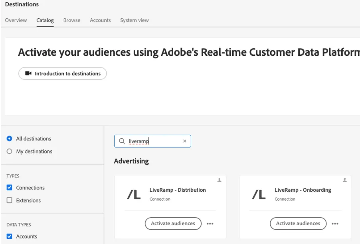
Task: Select the My destinations radio button
Action: 10,152
